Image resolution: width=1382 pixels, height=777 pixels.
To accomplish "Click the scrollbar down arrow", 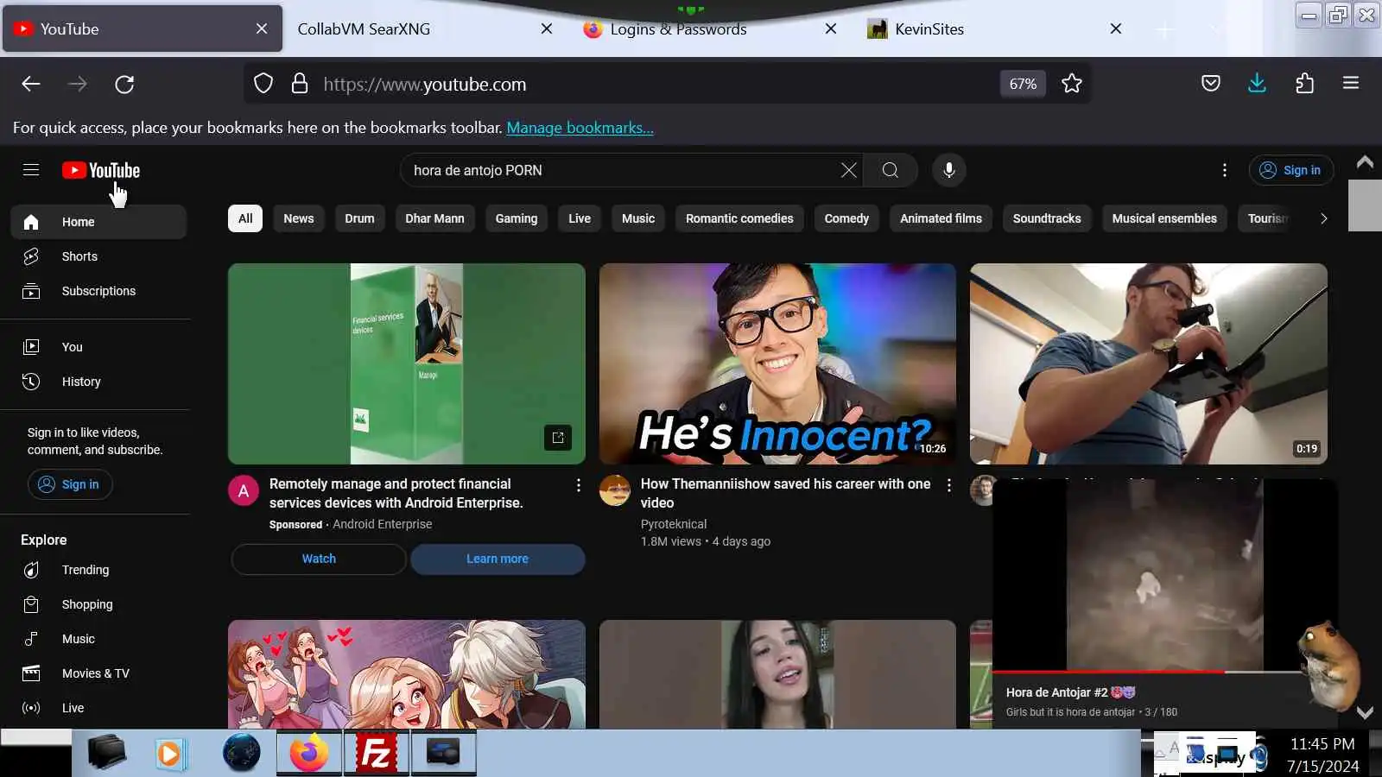I will click(x=1365, y=713).
